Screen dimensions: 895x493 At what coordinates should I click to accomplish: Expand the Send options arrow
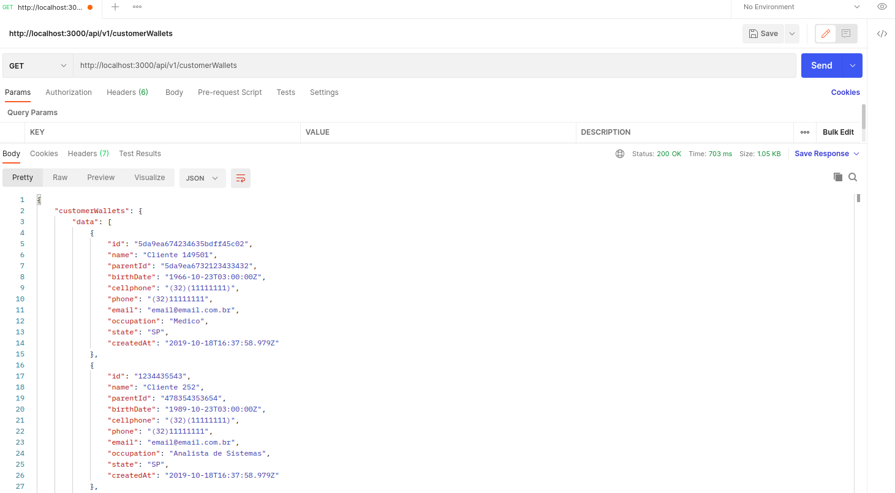point(853,66)
